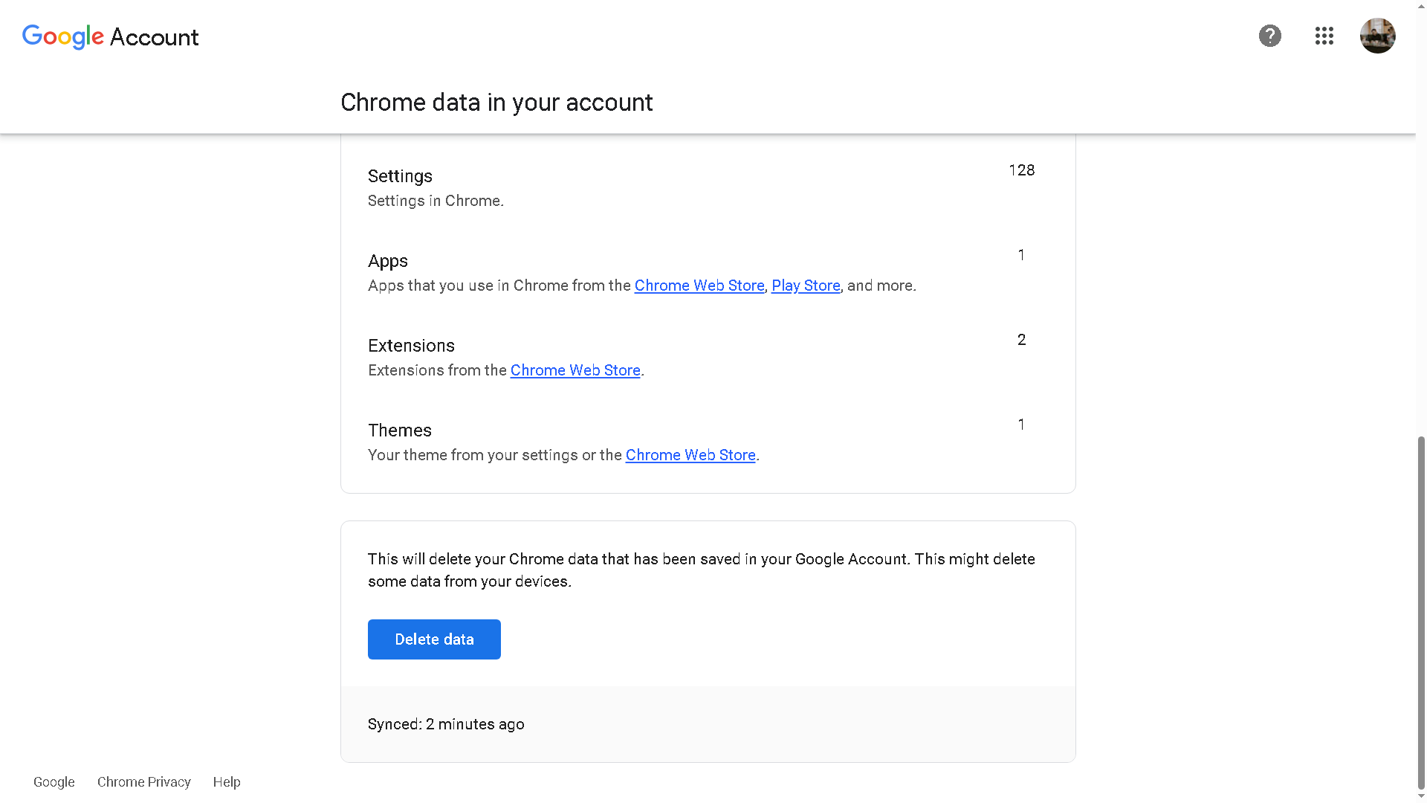Click the Synced 2 minutes ago status
The width and height of the screenshot is (1427, 803).
pyautogui.click(x=446, y=724)
